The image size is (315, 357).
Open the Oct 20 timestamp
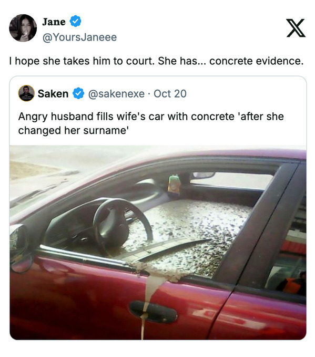click(x=170, y=93)
